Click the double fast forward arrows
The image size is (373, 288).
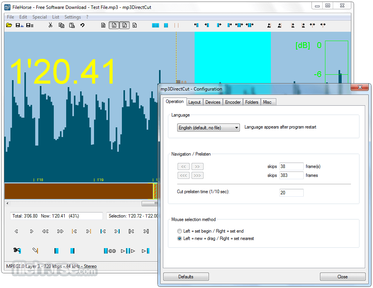(x=60, y=231)
